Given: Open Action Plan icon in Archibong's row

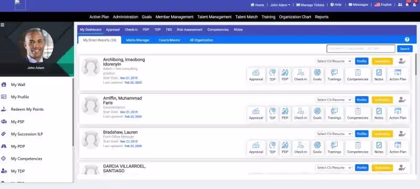Looking at the screenshot, I should click(x=398, y=75).
